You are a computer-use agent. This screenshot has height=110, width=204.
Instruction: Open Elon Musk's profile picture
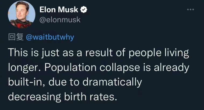22,15
